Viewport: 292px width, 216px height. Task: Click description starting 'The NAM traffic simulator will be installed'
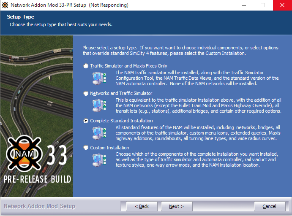[x=197, y=78]
